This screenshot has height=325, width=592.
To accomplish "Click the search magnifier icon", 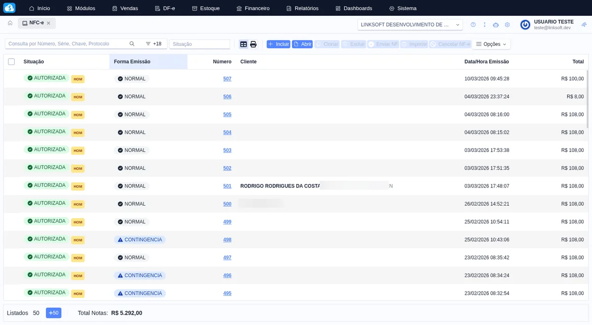I will click(132, 44).
